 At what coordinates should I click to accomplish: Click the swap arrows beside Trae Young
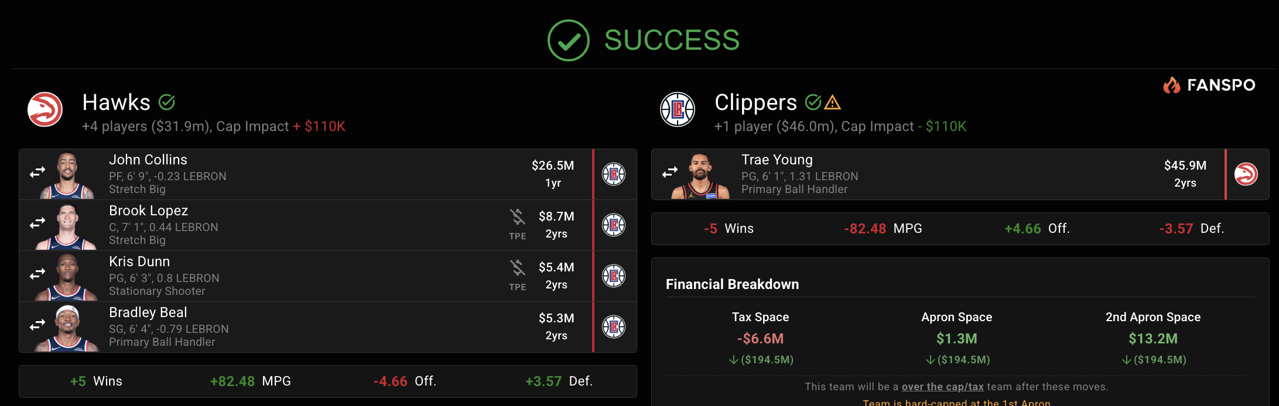(x=670, y=172)
